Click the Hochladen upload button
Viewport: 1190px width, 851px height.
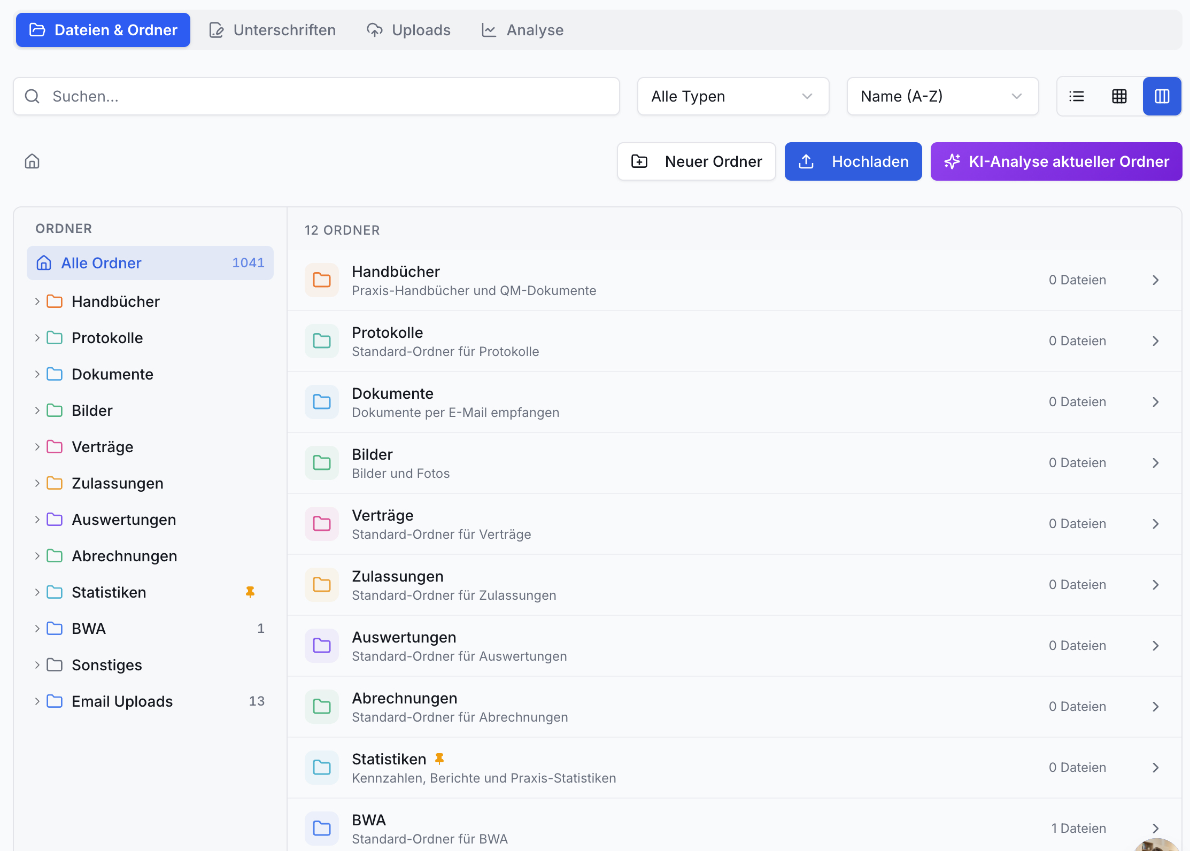click(x=853, y=161)
